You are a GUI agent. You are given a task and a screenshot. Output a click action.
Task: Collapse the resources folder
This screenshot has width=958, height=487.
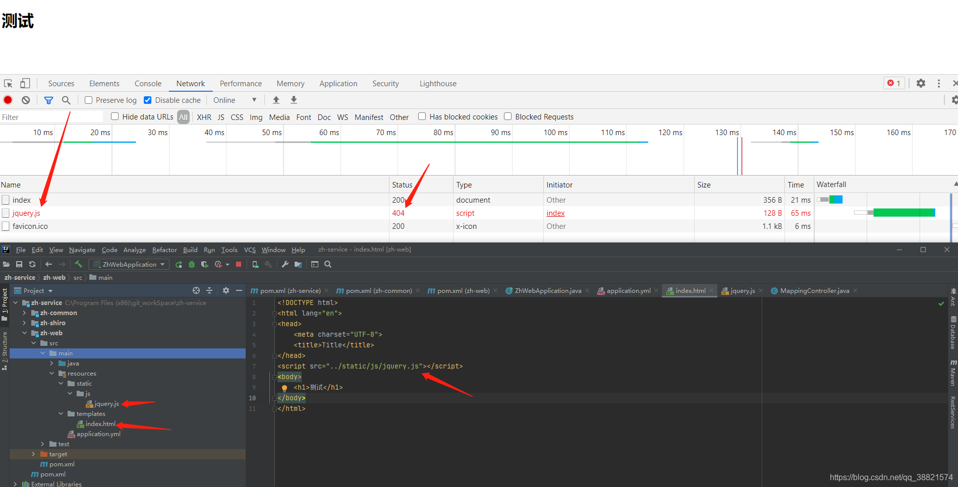click(51, 374)
